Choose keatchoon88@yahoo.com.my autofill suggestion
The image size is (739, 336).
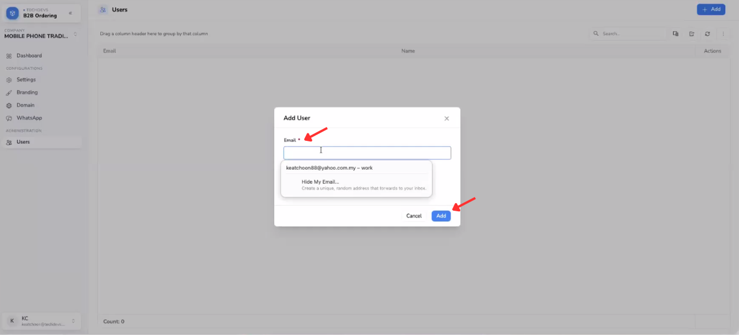(356, 168)
